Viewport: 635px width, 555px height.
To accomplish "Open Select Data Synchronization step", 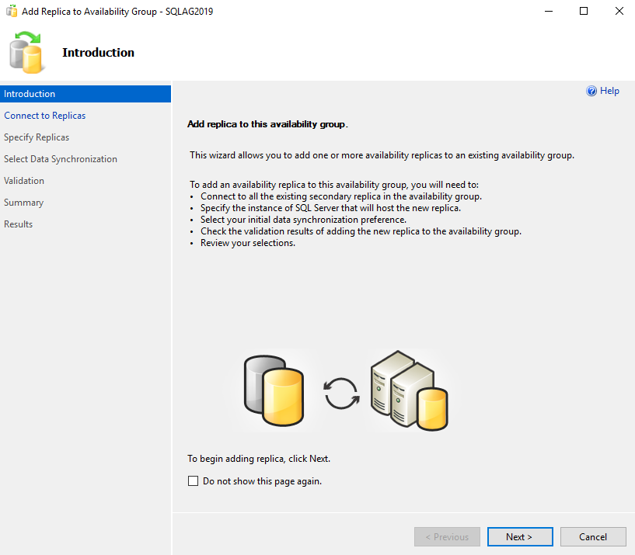I will pyautogui.click(x=61, y=159).
